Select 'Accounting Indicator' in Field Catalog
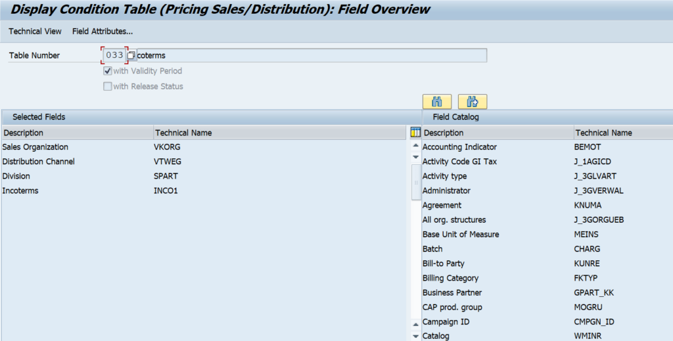This screenshot has width=673, height=341. [x=459, y=147]
